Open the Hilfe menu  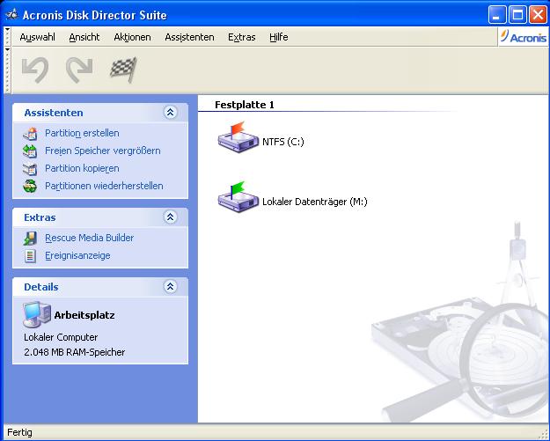279,37
